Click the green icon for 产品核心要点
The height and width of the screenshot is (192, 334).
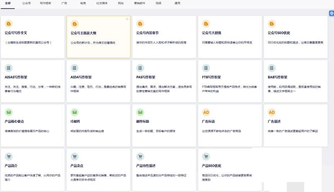[9, 112]
